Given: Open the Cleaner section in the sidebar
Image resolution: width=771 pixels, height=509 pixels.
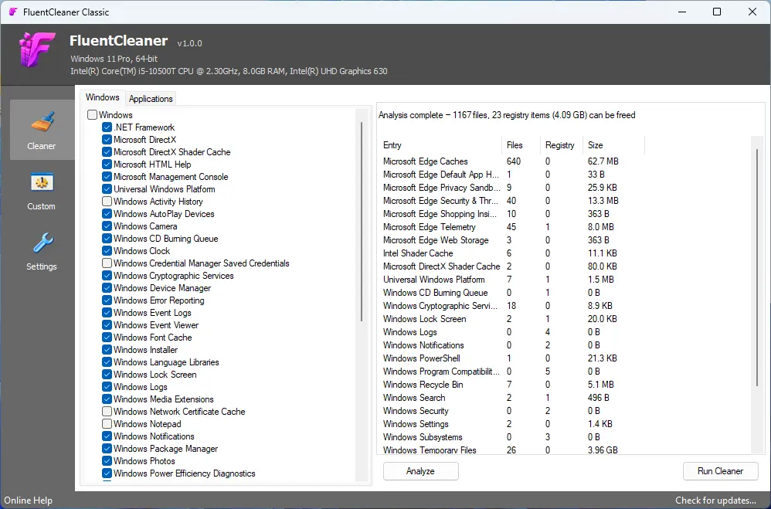Looking at the screenshot, I should (42, 130).
